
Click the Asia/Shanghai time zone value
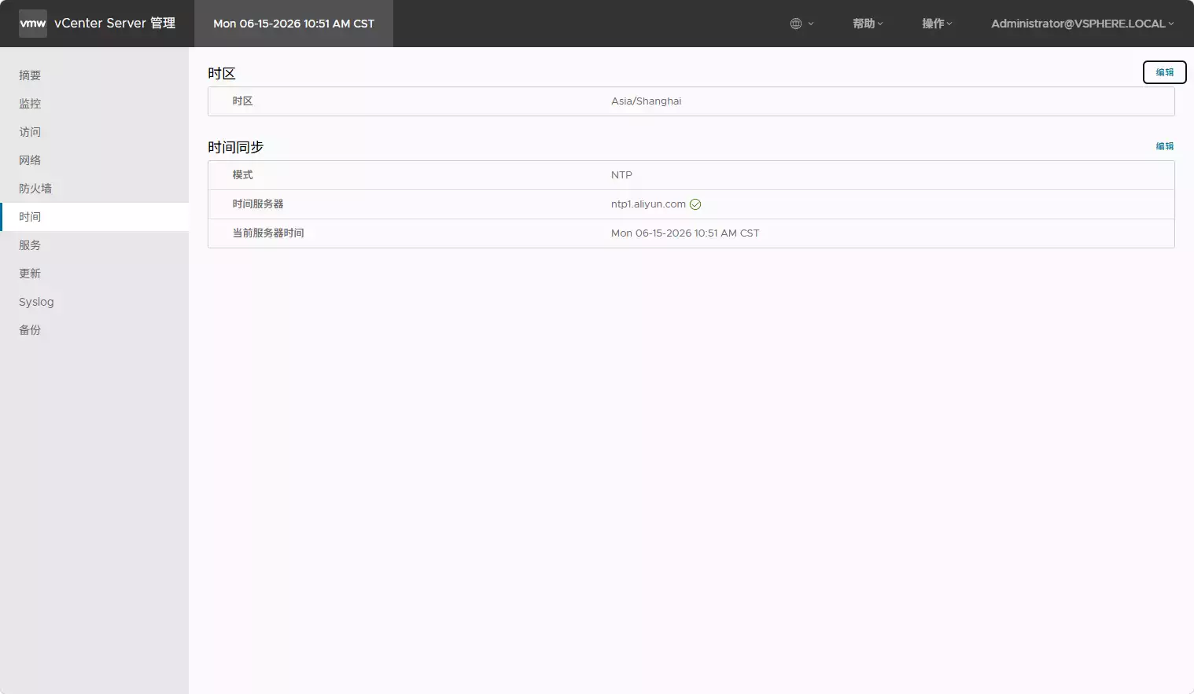(647, 101)
